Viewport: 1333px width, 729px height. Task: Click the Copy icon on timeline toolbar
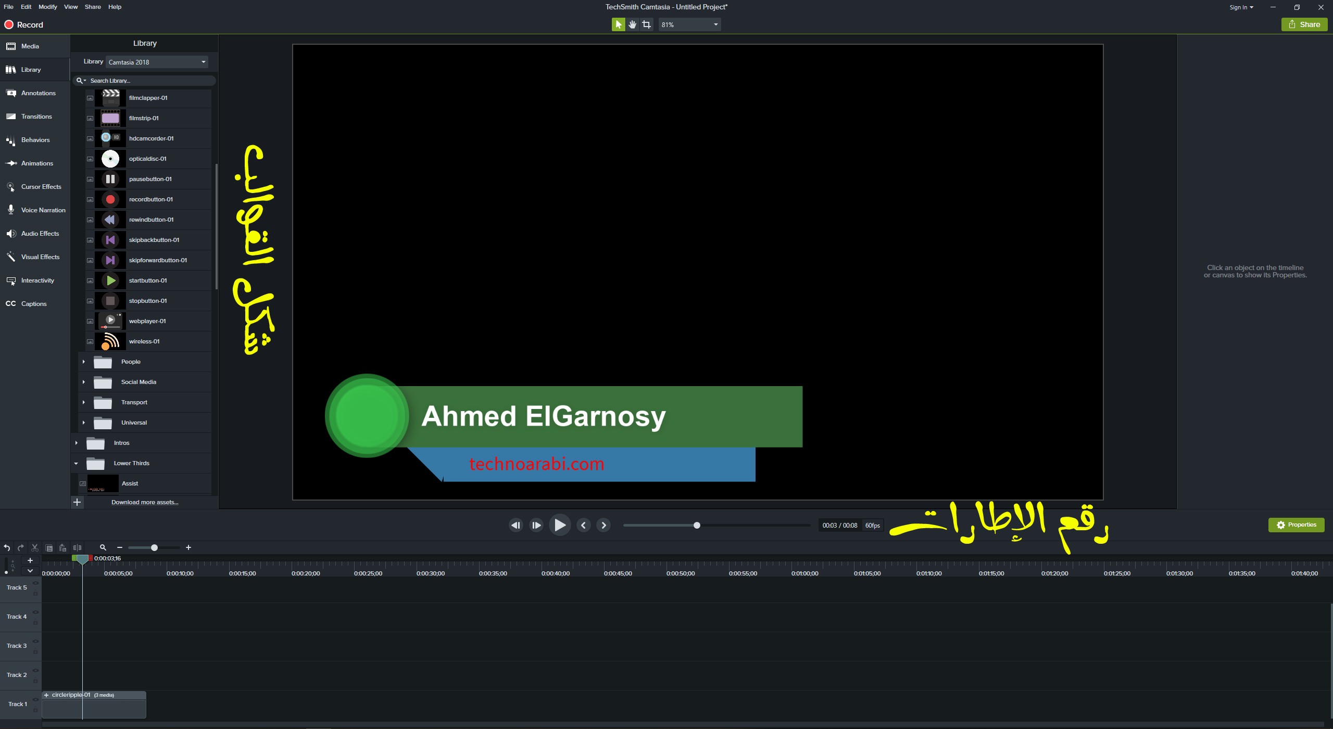pyautogui.click(x=49, y=547)
